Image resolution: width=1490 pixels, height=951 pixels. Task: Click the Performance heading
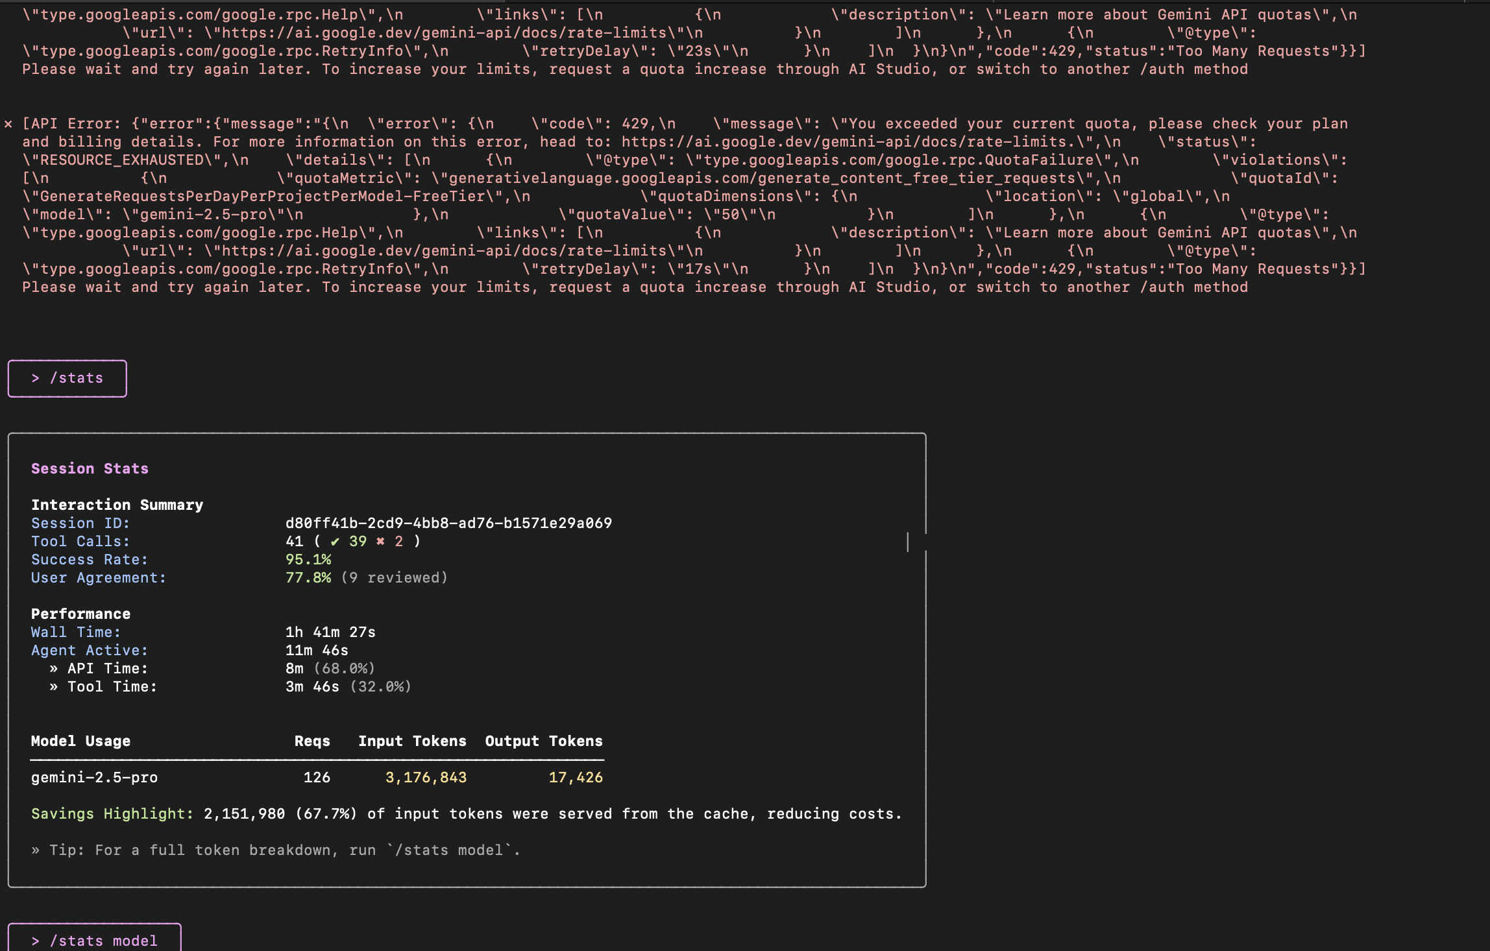click(80, 614)
